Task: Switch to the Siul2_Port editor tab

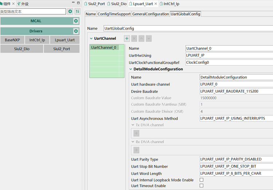Action: click(x=95, y=4)
